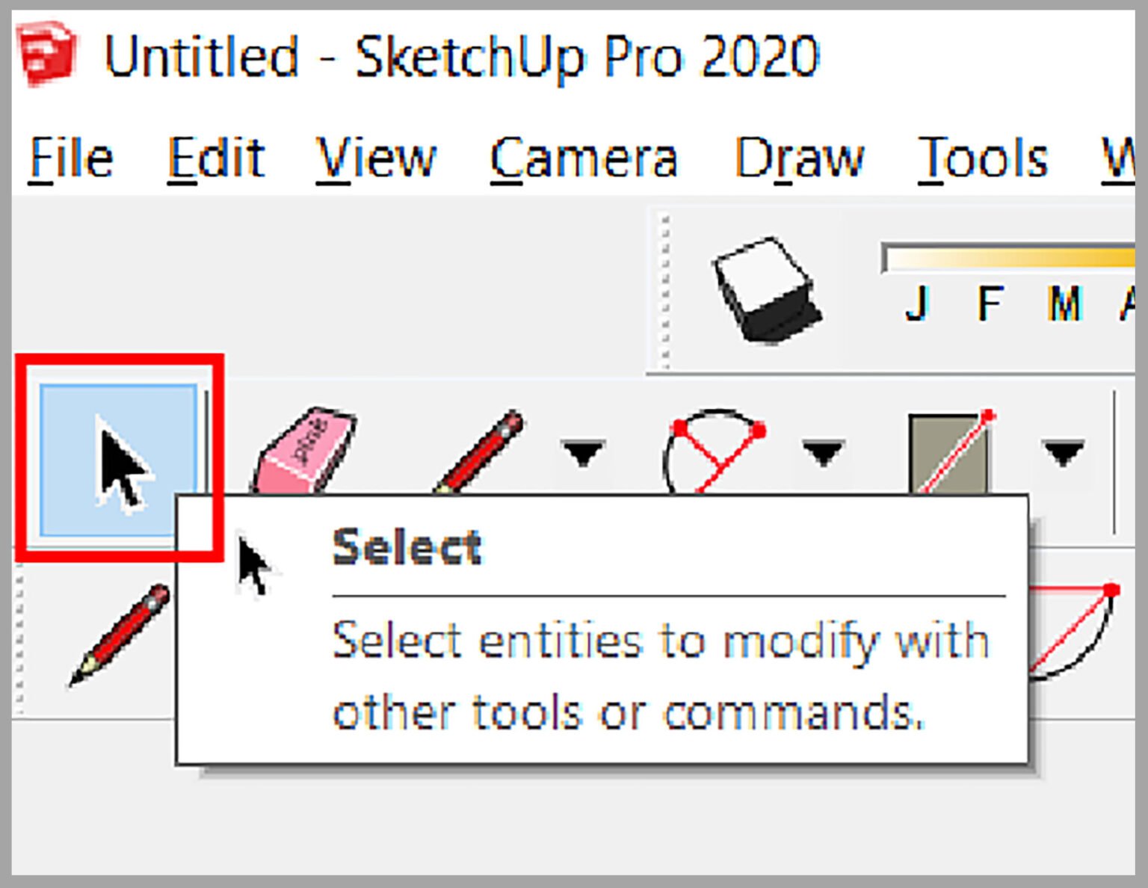This screenshot has height=888, width=1148.
Task: Open the Camera menu
Action: [584, 157]
